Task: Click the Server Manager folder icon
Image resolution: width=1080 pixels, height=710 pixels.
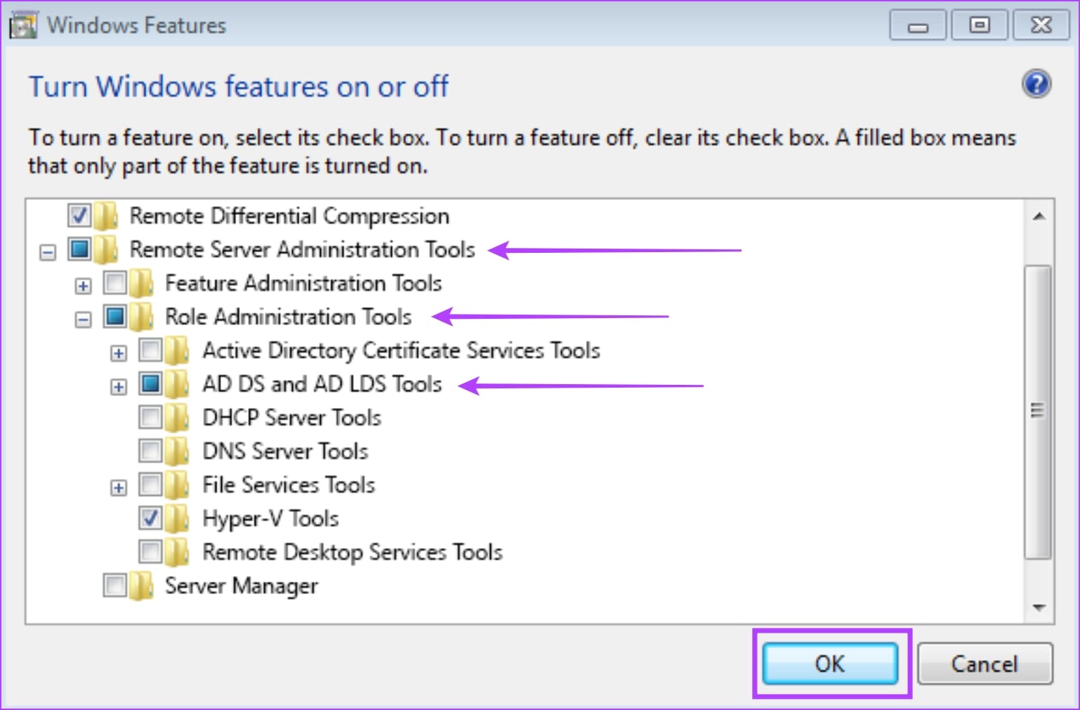Action: [x=142, y=586]
